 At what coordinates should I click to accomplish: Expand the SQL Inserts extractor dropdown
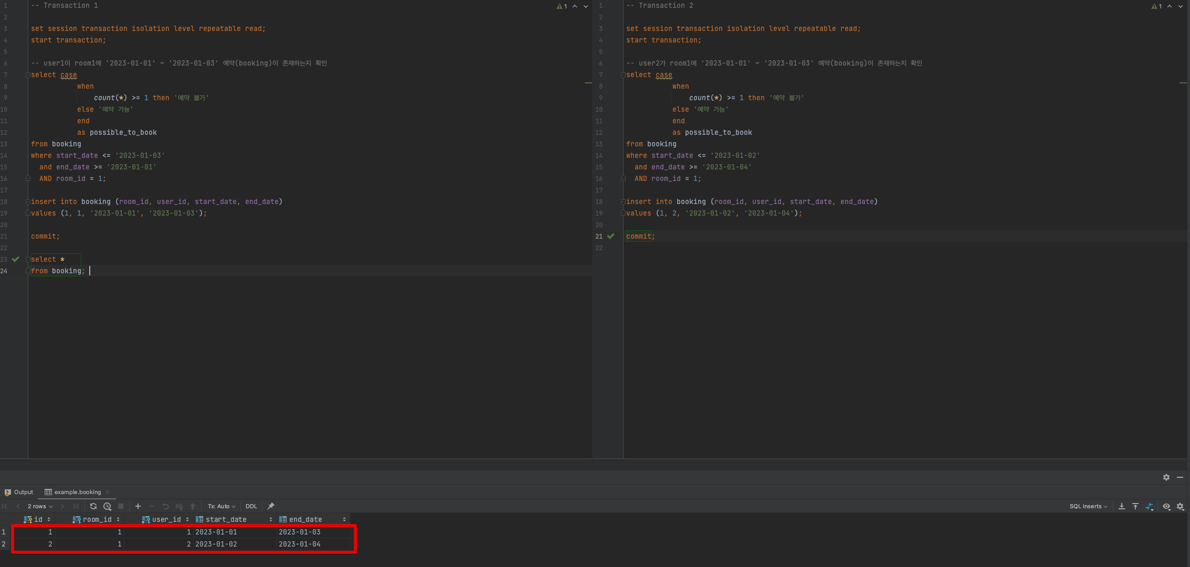[1088, 506]
